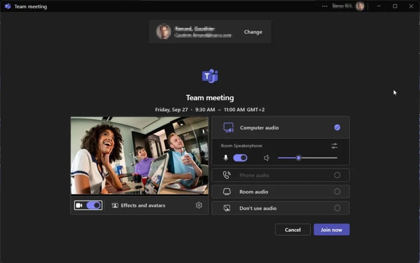The height and width of the screenshot is (263, 420).
Task: Select the Don't use audio radio button
Action: pos(337,208)
